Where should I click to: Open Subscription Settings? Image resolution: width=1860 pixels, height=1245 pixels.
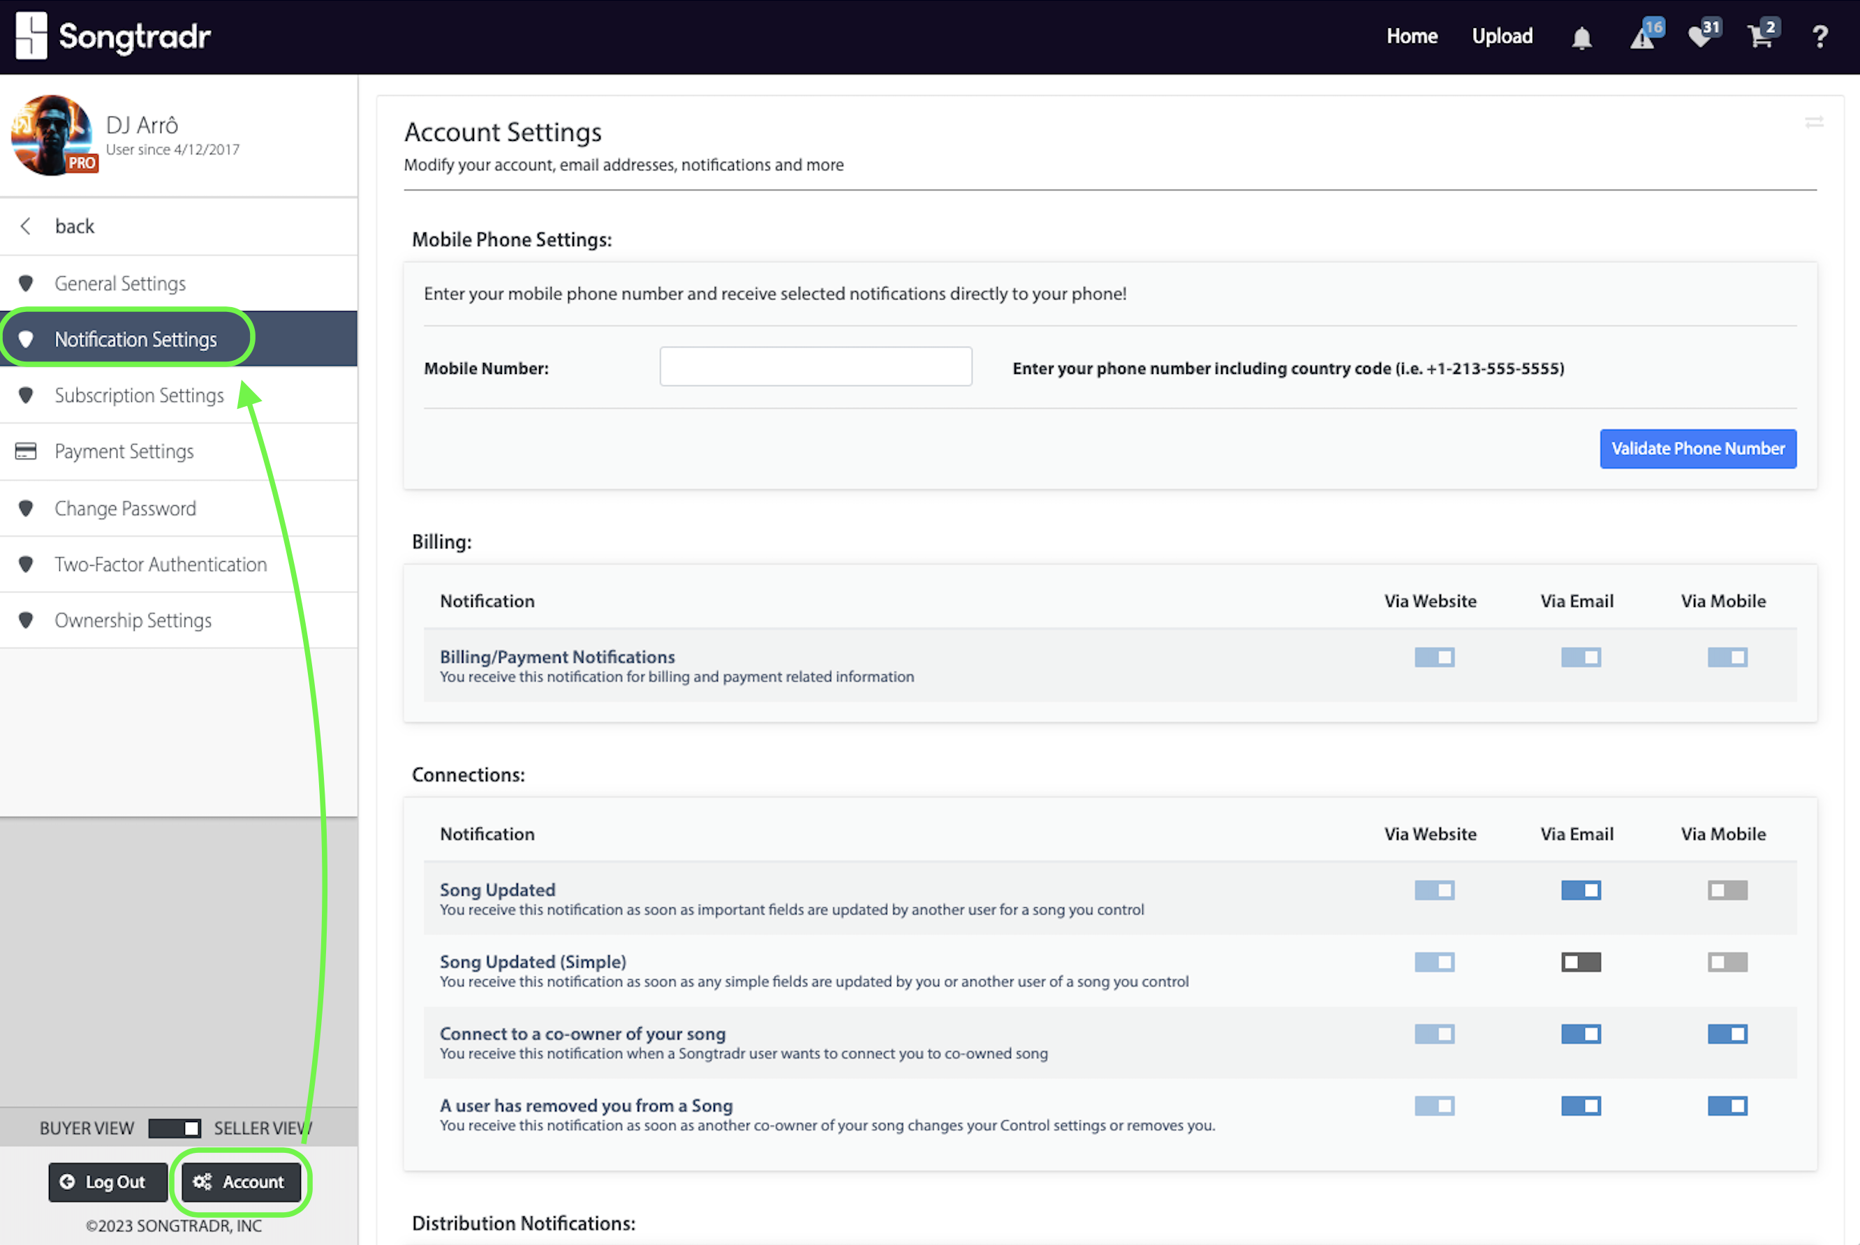(x=179, y=396)
